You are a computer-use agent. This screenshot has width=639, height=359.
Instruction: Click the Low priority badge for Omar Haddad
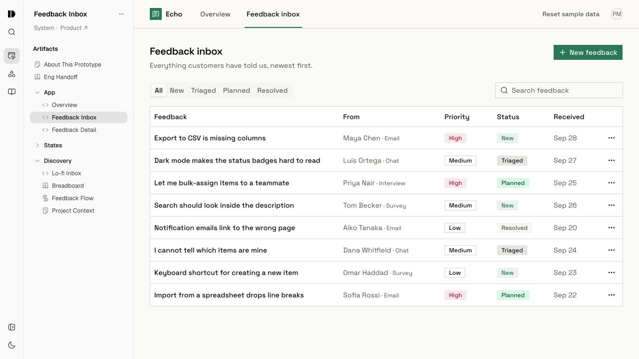455,273
